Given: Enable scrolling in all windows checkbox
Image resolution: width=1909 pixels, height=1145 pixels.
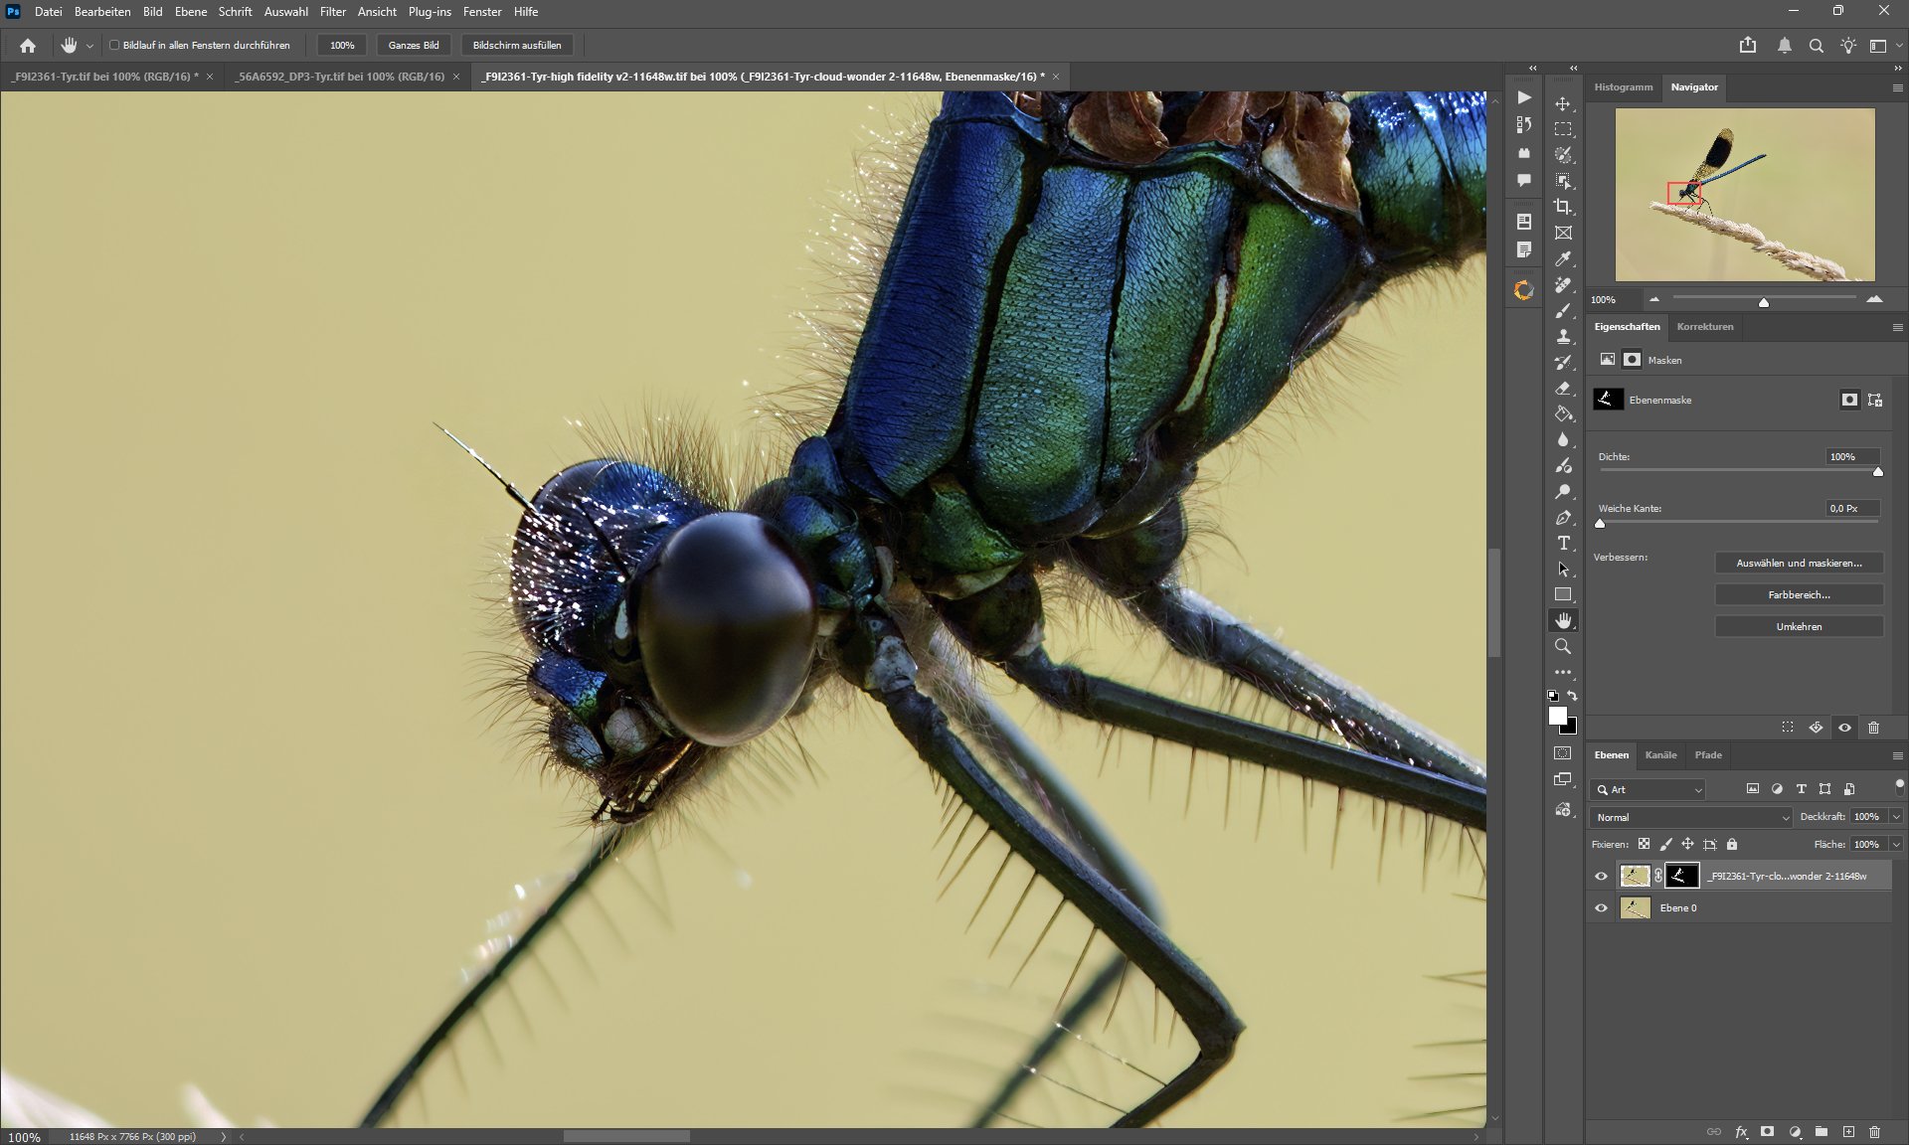Looking at the screenshot, I should click(114, 45).
